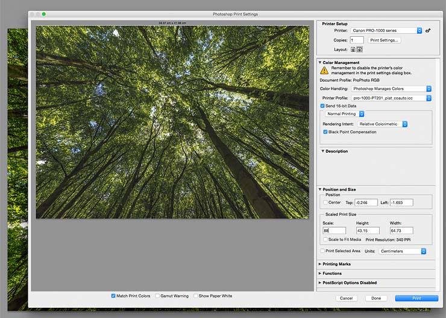This screenshot has height=318, width=446.
Task: Enable the Gamut Warning checkbox
Action: click(x=157, y=296)
